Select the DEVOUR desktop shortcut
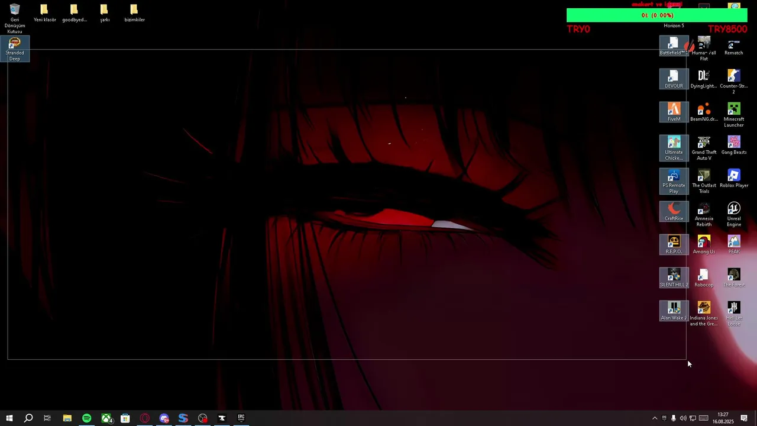This screenshot has height=426, width=757. (674, 79)
